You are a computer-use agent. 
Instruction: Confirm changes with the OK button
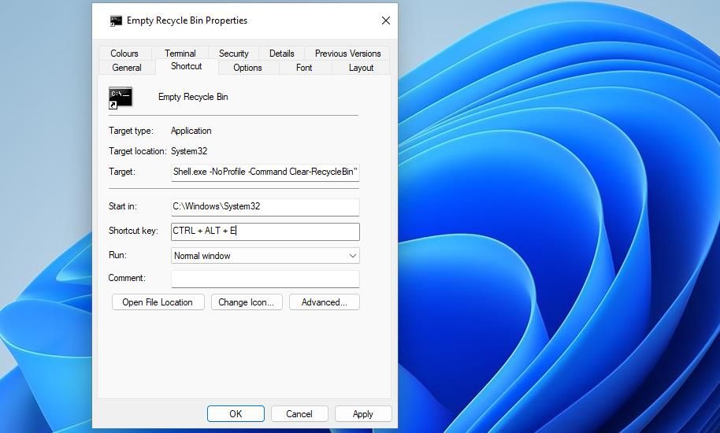click(236, 414)
